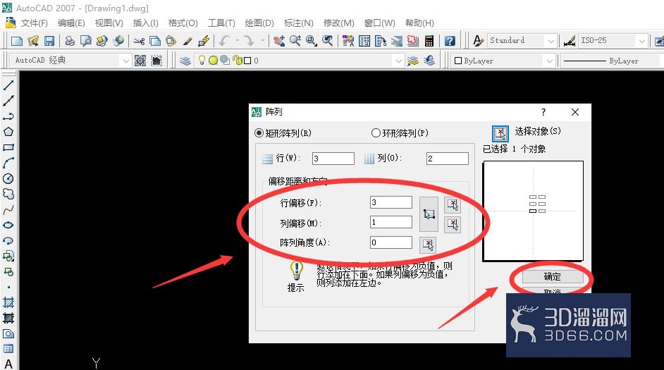The image size is (664, 370).
Task: Click the blue Help question mark icon
Action: click(x=450, y=41)
